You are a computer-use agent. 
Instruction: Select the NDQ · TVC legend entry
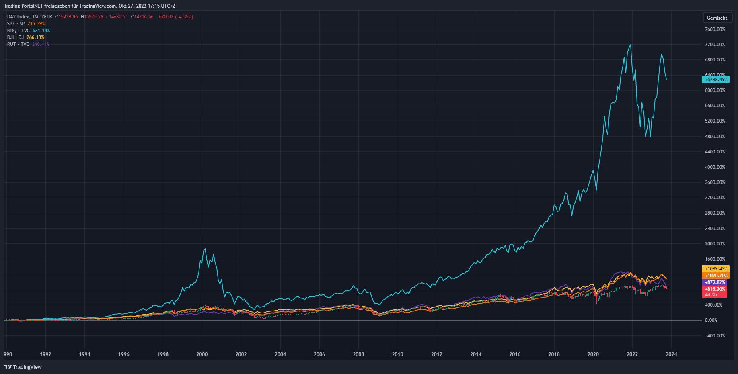tap(19, 31)
